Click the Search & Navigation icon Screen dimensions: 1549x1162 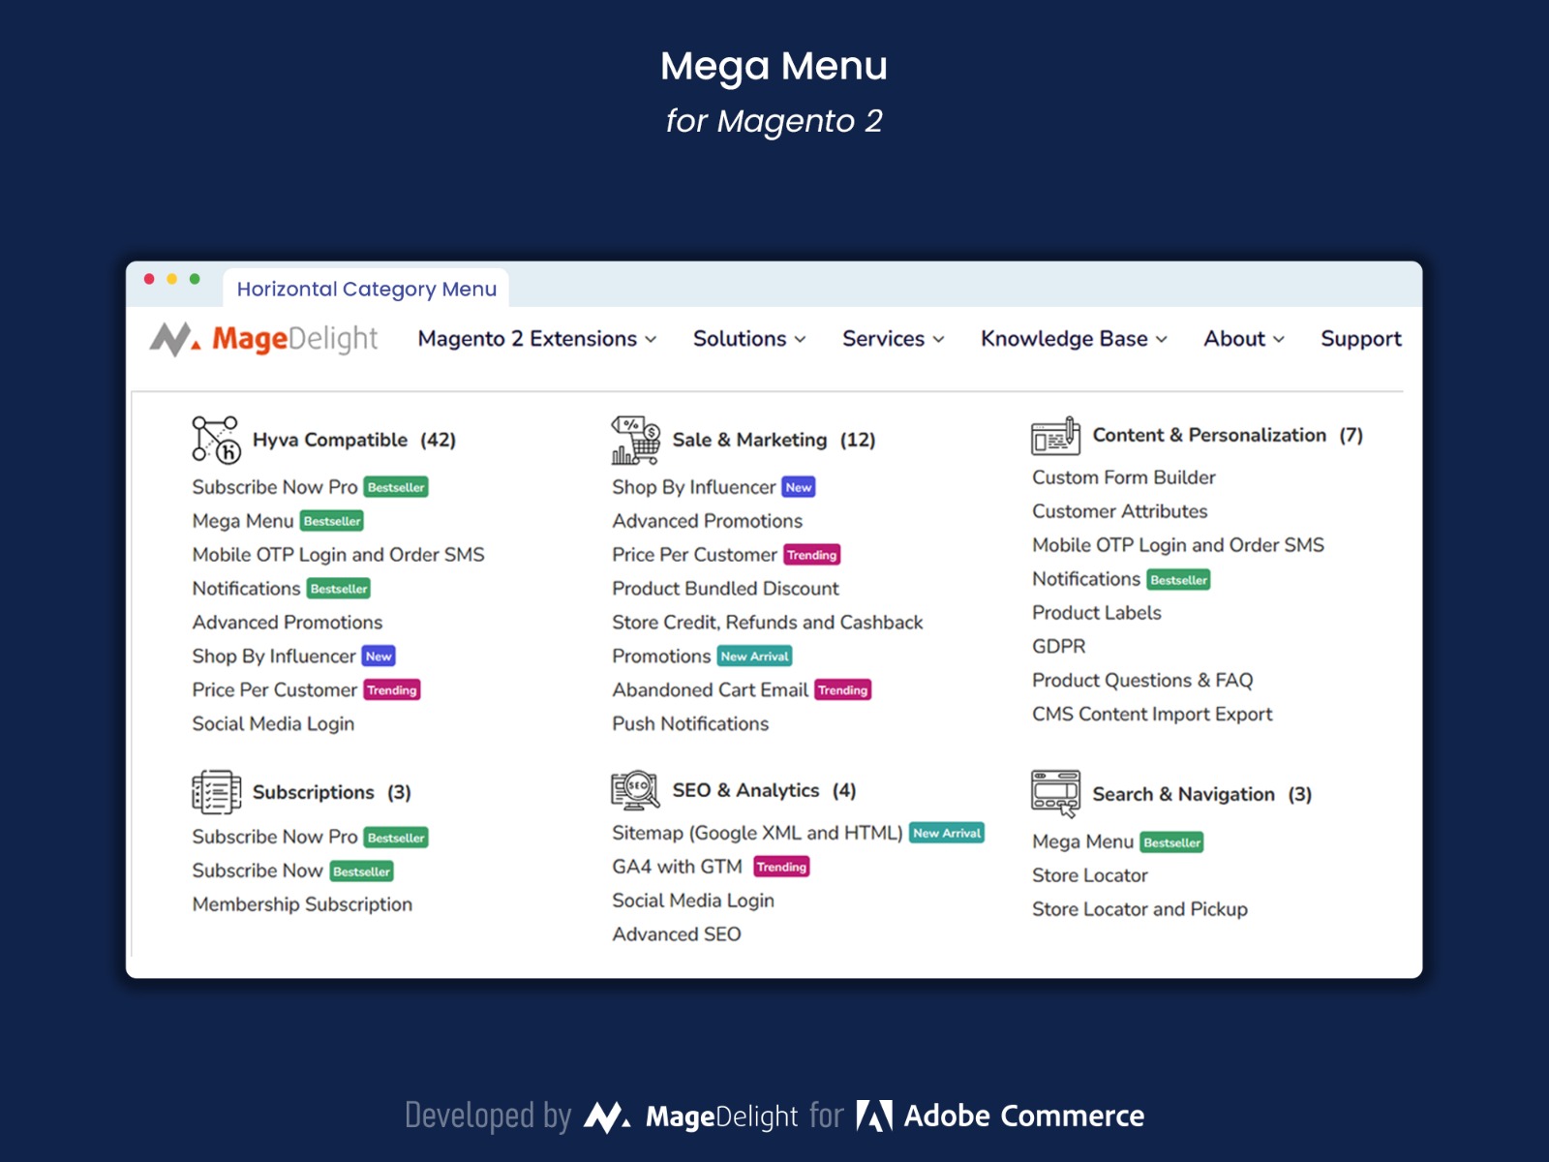click(1055, 794)
